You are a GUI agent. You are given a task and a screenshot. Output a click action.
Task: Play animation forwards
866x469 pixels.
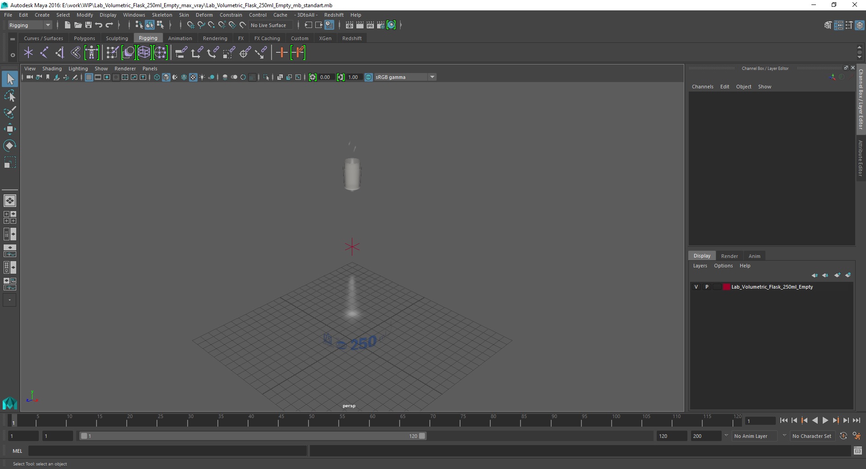(825, 420)
